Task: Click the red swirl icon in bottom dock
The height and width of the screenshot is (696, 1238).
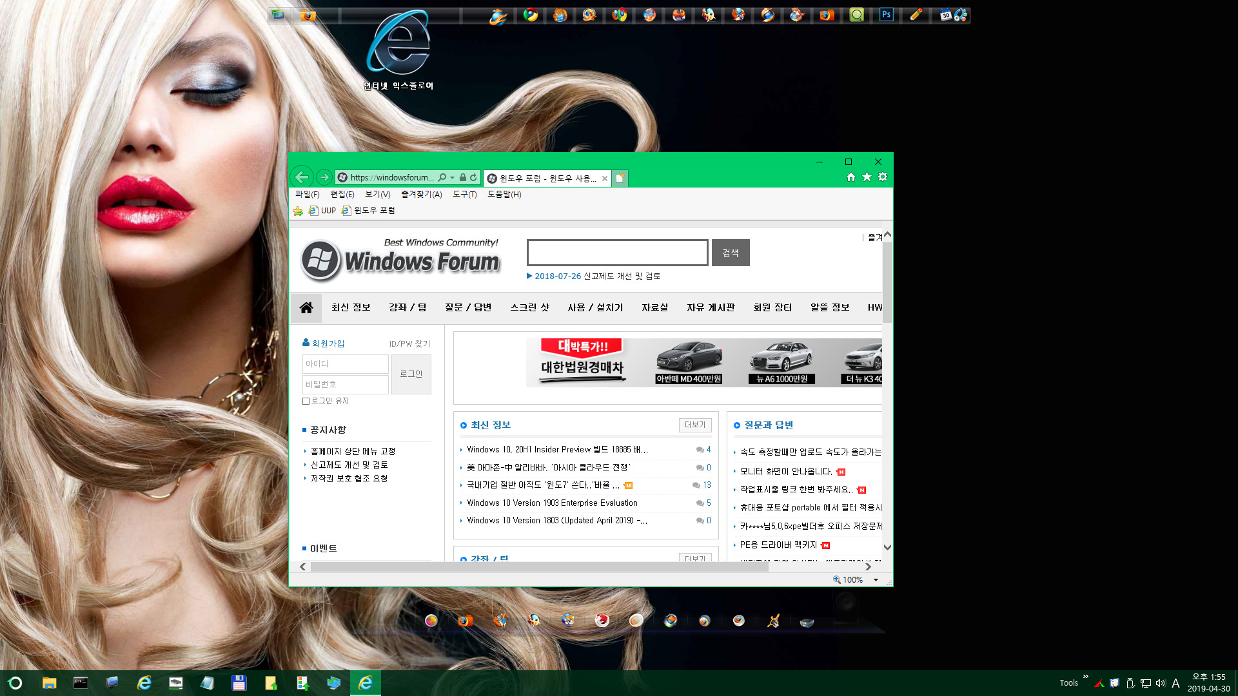Action: 602,620
